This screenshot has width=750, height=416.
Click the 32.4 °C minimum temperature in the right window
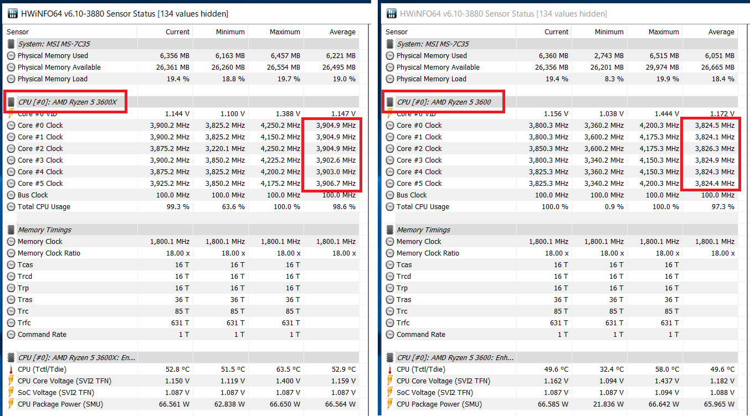coord(610,369)
